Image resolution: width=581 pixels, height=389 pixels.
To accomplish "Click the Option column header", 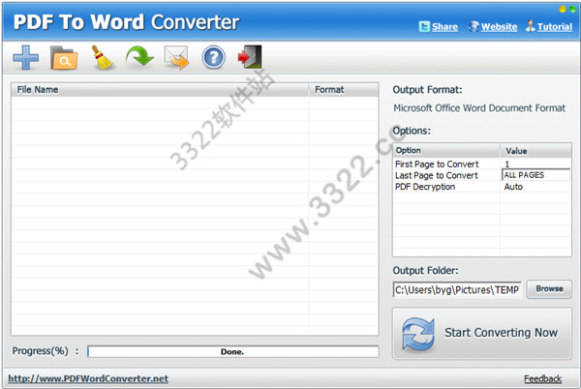I will (x=446, y=151).
